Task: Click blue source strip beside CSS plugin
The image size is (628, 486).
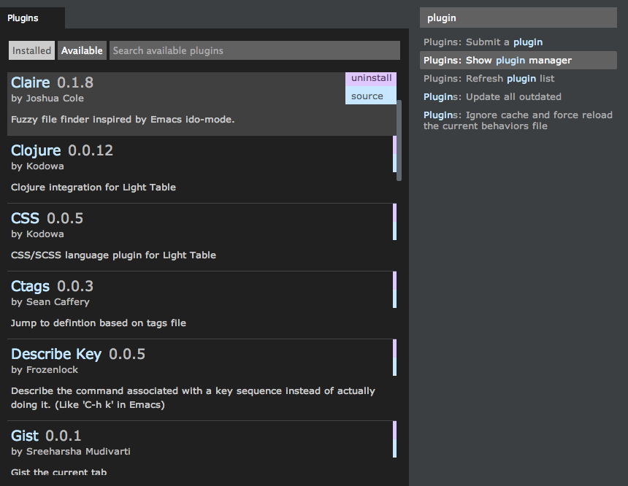Action: (x=394, y=231)
